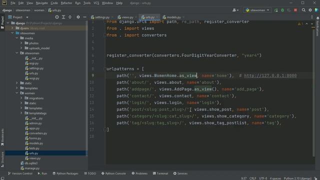Follow the http://127.0.0.1:8000 link in comment
This screenshot has height=180, width=320.
pos(270,75)
